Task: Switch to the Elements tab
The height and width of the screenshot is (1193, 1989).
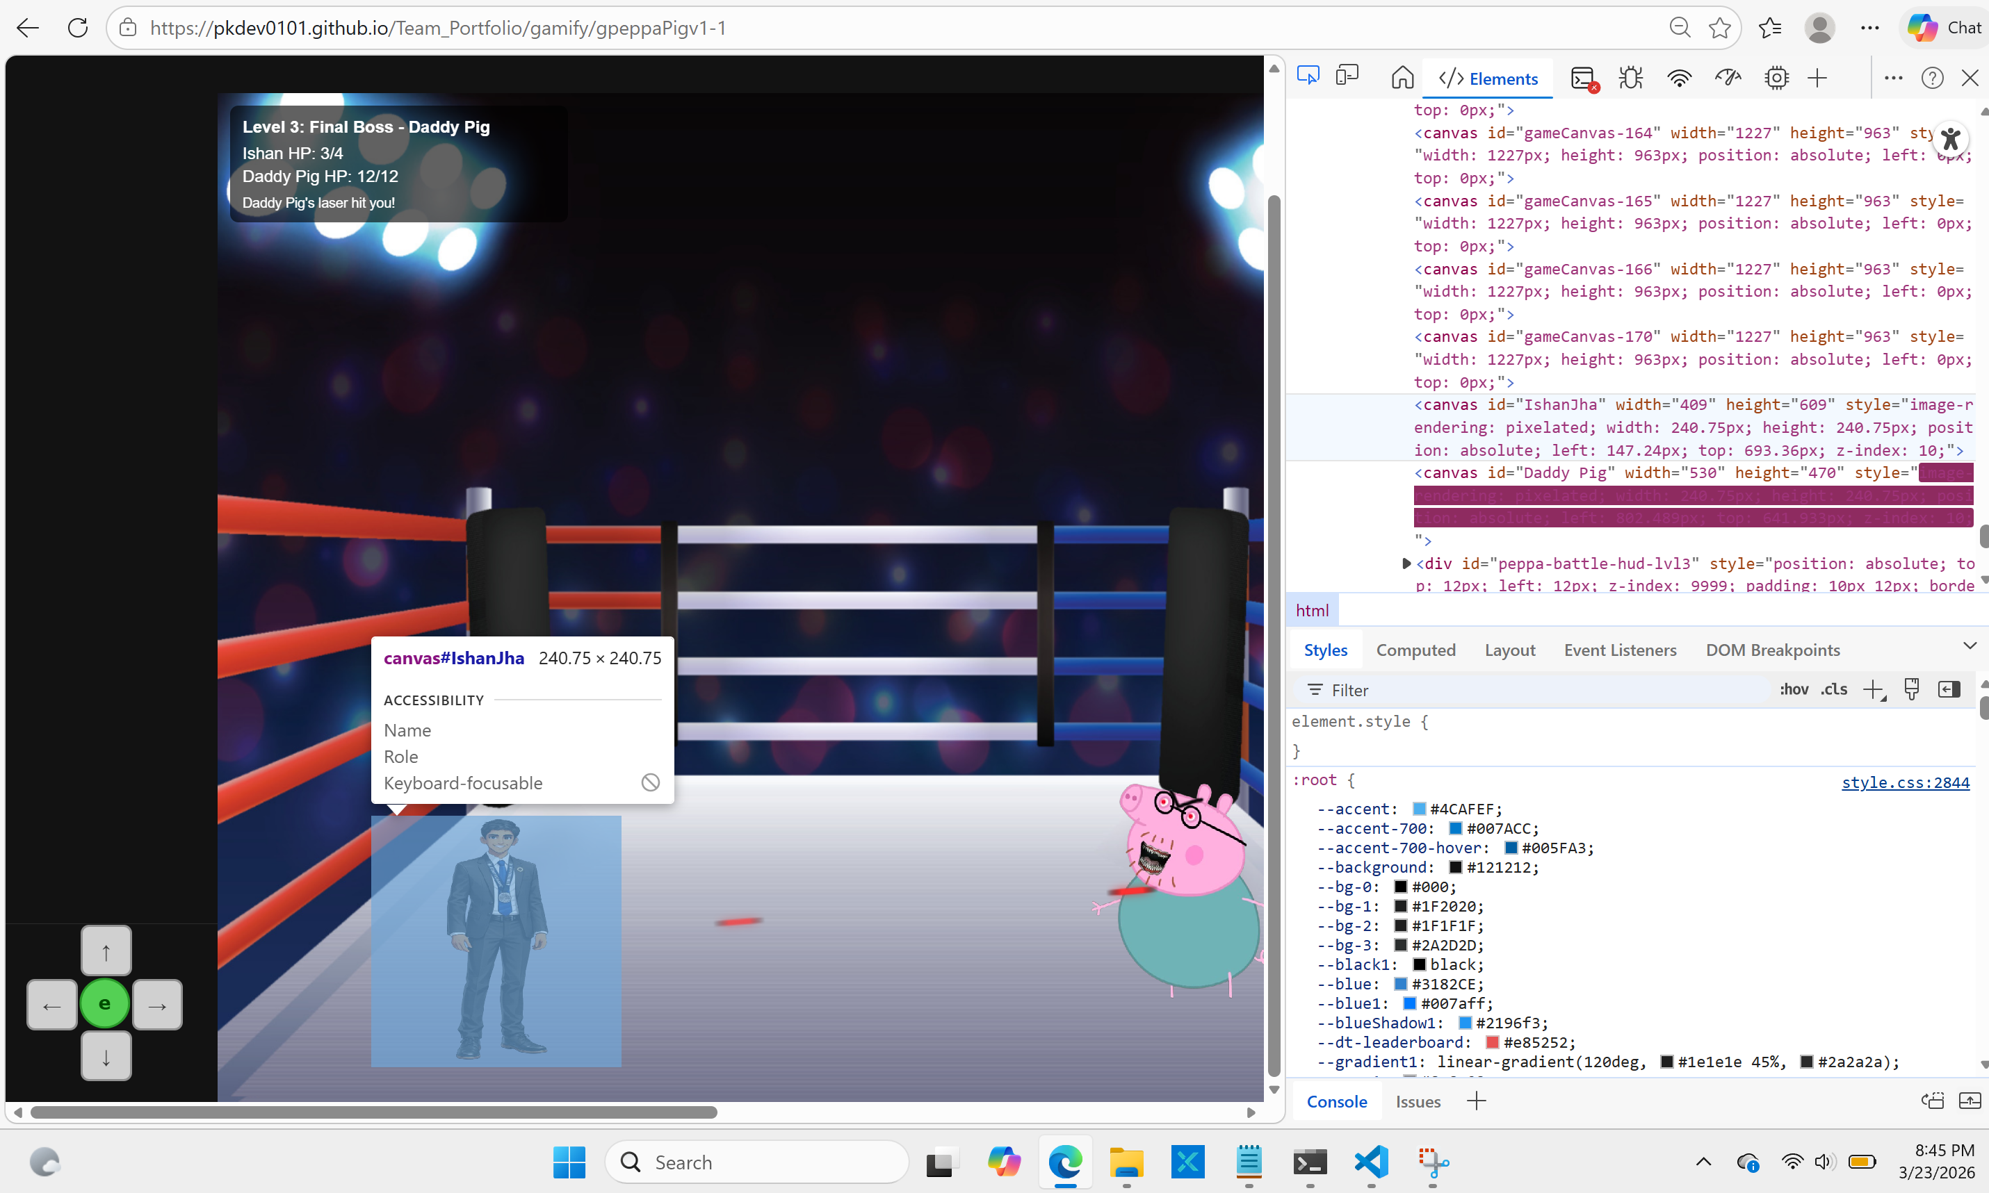Action: pos(1488,79)
